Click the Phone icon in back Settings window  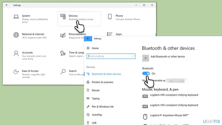pyautogui.click(x=110, y=17)
